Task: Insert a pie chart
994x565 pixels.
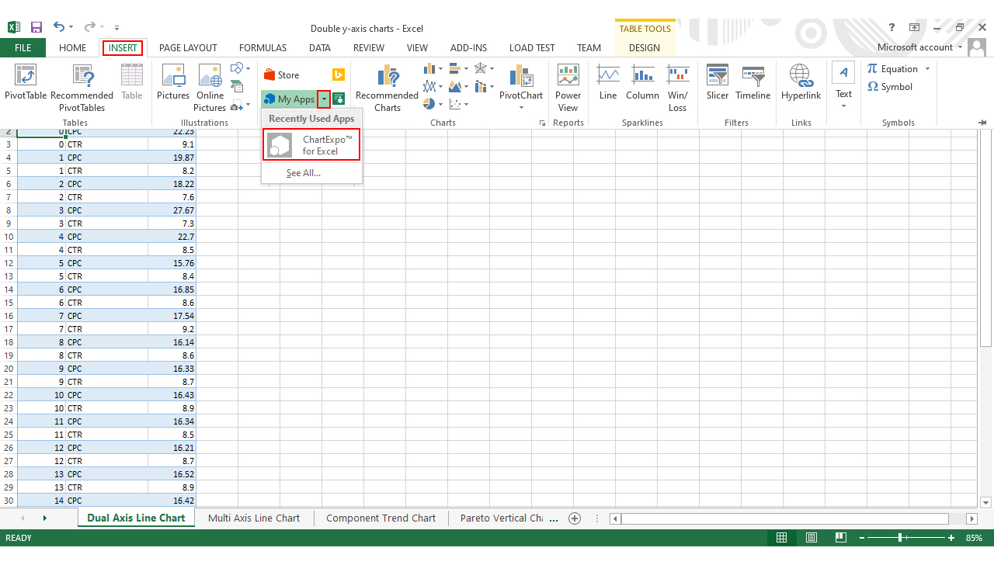Action: coord(430,104)
